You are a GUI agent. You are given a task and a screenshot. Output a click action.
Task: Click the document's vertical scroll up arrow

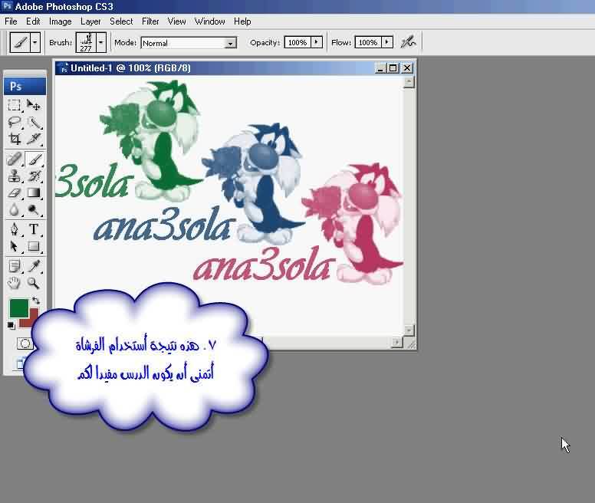pyautogui.click(x=409, y=82)
